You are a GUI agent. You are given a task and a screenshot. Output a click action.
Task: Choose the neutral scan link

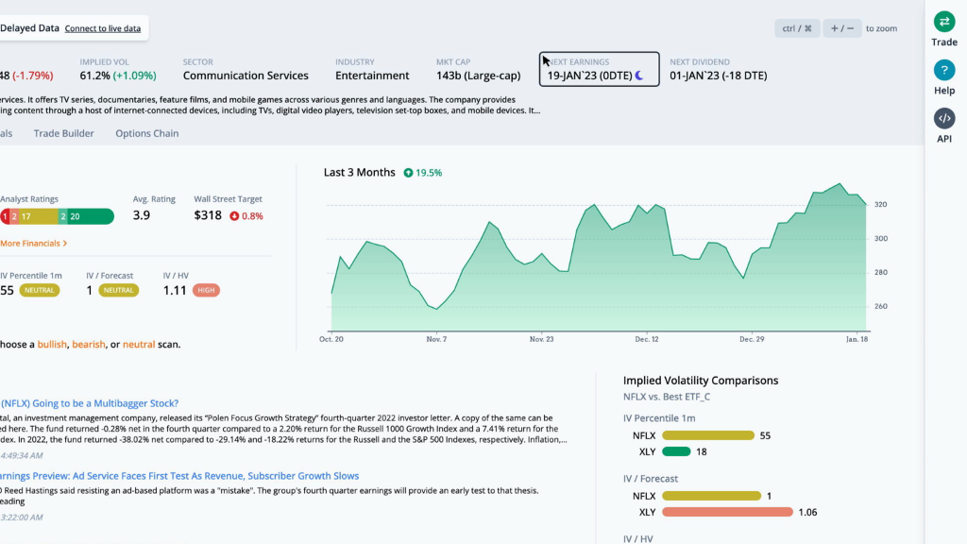pyautogui.click(x=139, y=345)
